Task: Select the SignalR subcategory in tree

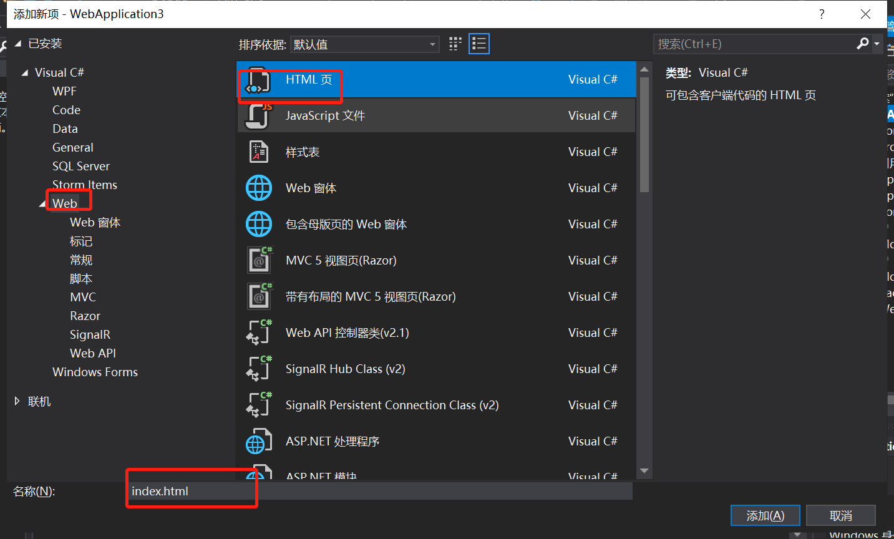Action: pos(90,334)
